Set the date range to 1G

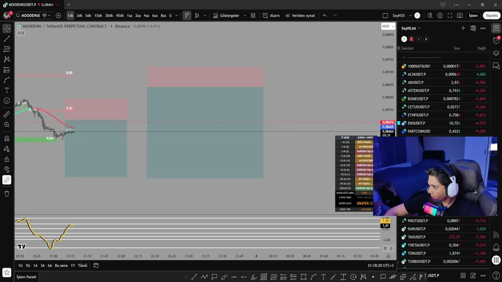coord(20,266)
